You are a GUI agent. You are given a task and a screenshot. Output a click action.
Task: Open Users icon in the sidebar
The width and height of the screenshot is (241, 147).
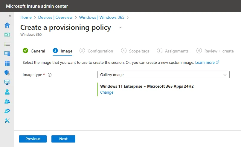pos(7,92)
